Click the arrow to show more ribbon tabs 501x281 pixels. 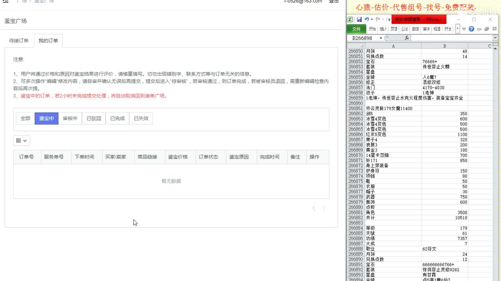457,29
